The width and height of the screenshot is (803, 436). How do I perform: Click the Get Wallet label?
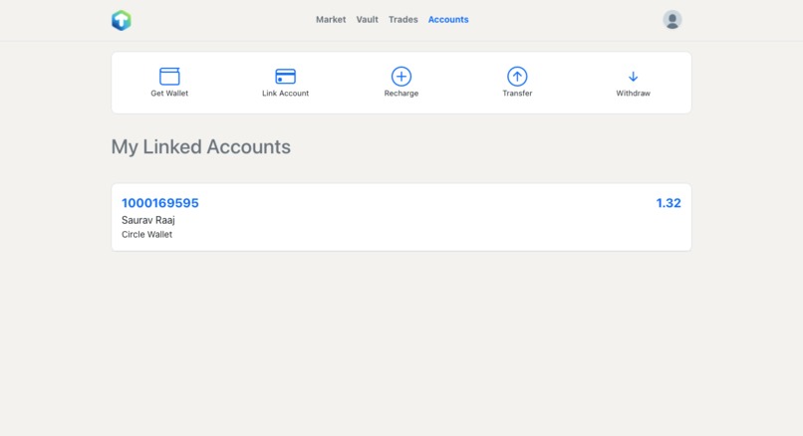click(x=169, y=94)
